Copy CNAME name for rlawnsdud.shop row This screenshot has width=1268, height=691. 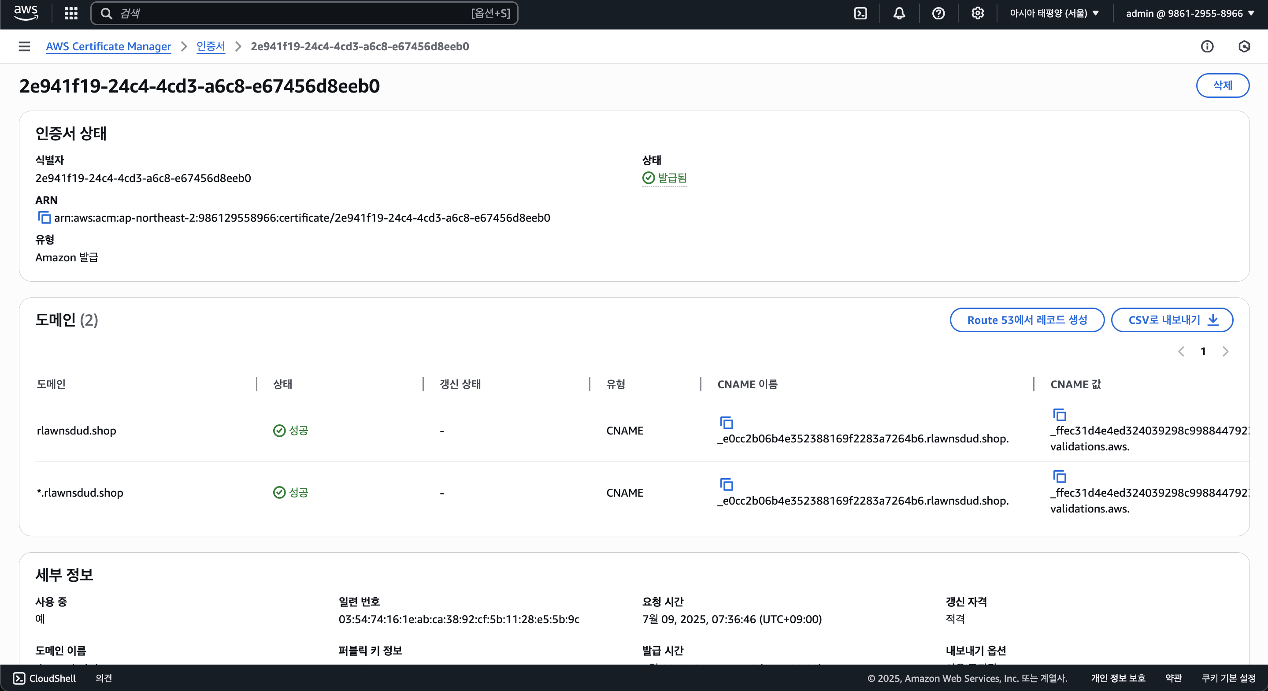click(x=727, y=423)
